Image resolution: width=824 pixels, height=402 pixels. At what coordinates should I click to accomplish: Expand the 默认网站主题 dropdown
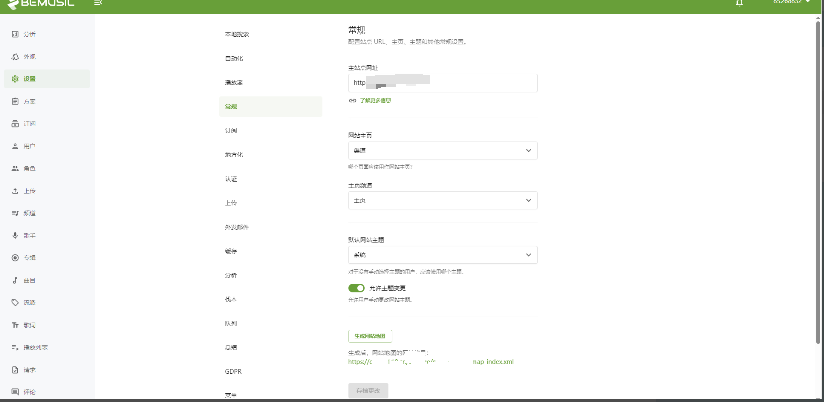click(x=442, y=255)
